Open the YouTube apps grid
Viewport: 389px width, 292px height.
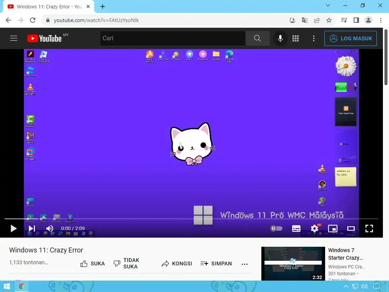pyautogui.click(x=296, y=38)
